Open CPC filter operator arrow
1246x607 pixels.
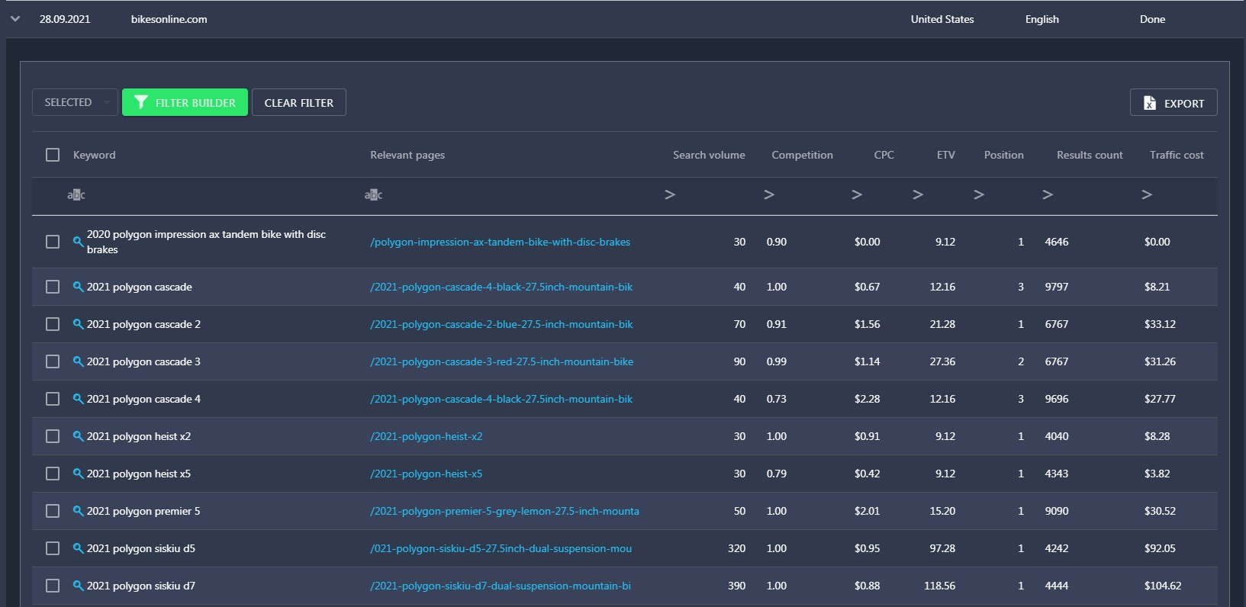point(857,195)
